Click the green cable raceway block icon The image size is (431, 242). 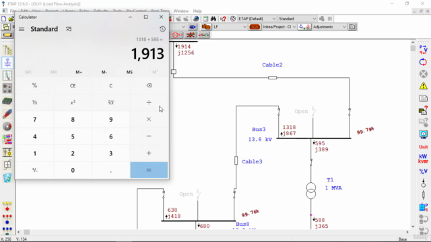(7, 102)
